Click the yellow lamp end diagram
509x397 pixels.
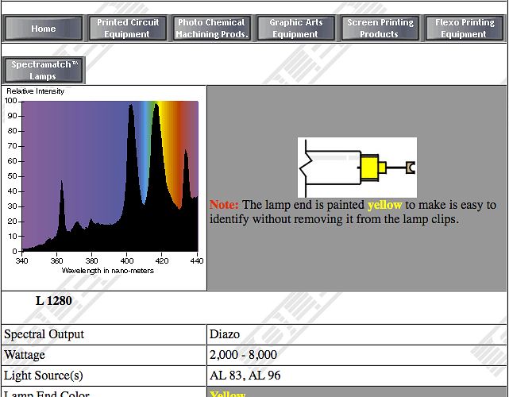coord(357,168)
